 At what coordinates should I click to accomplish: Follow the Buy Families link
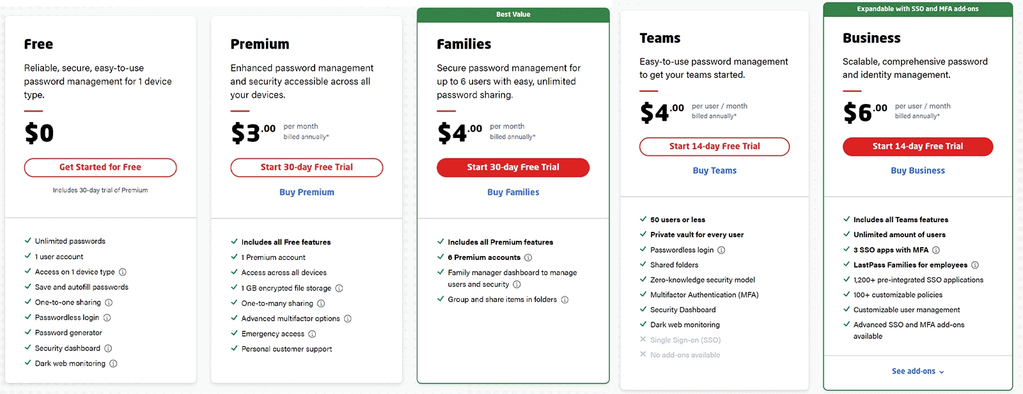513,192
